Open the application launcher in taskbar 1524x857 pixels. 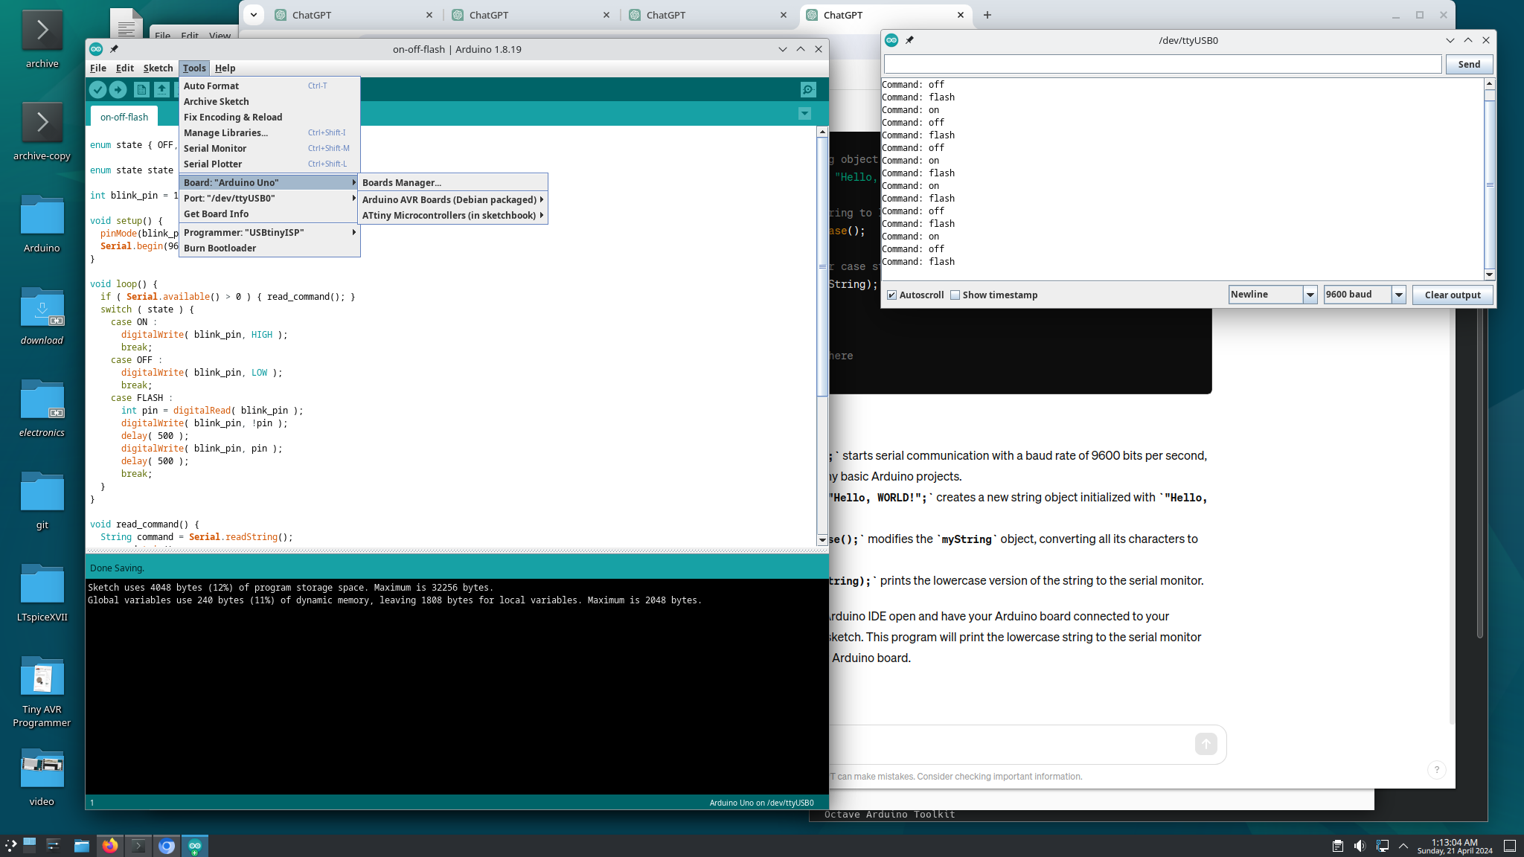(x=10, y=846)
